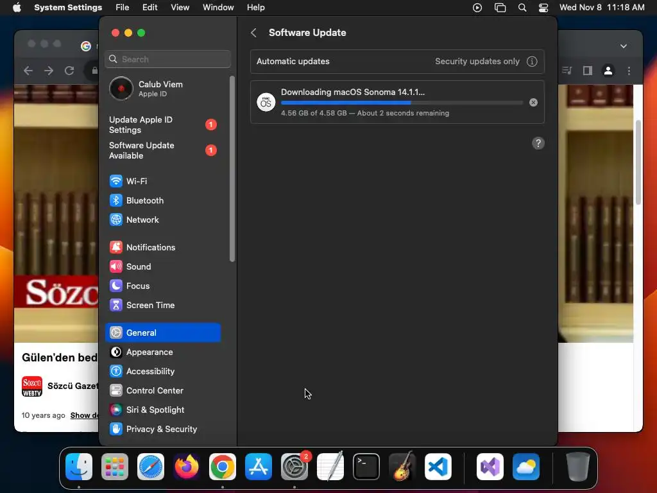Expand Chrome tab search chevron
The image size is (657, 493).
click(x=624, y=46)
